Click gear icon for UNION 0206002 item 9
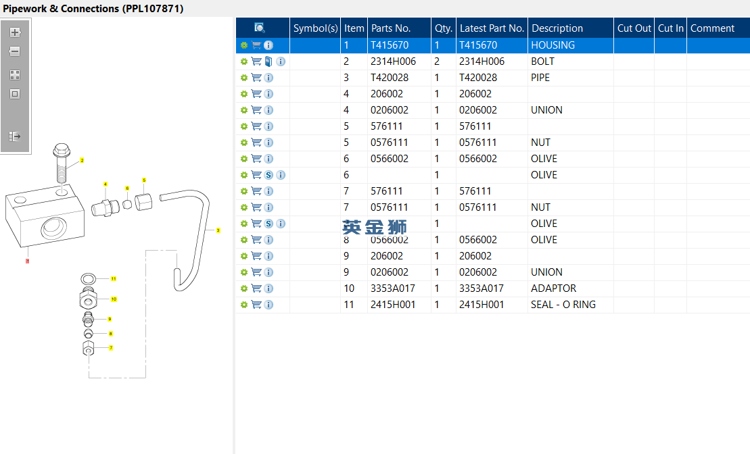This screenshot has width=750, height=454. click(244, 272)
